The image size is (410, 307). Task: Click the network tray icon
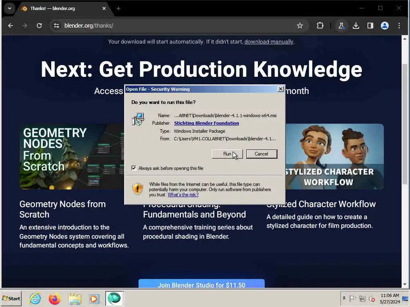click(362, 298)
